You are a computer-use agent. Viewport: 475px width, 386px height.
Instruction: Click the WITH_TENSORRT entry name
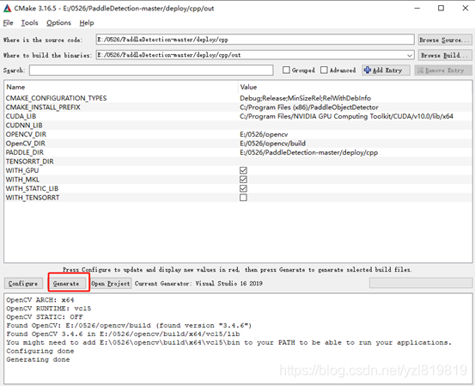pos(33,198)
